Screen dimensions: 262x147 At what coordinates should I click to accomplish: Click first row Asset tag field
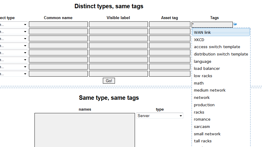(169, 24)
